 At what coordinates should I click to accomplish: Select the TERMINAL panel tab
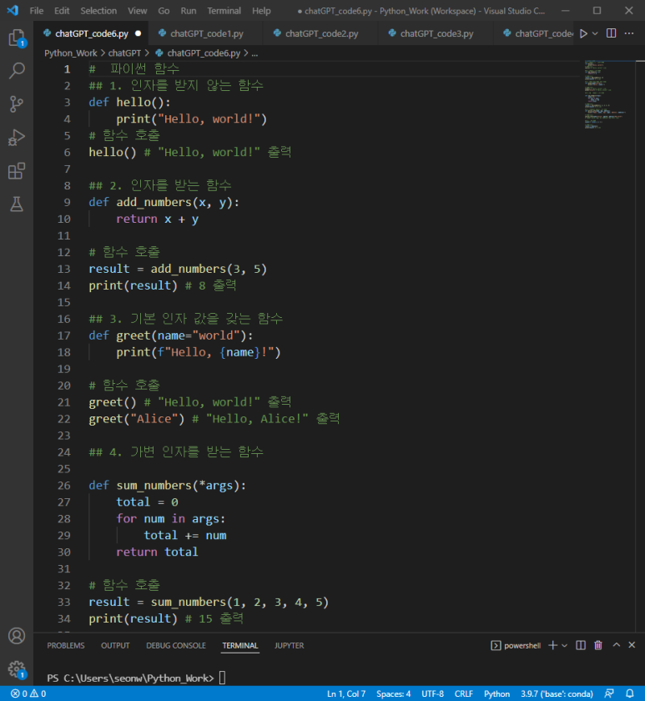pyautogui.click(x=240, y=645)
